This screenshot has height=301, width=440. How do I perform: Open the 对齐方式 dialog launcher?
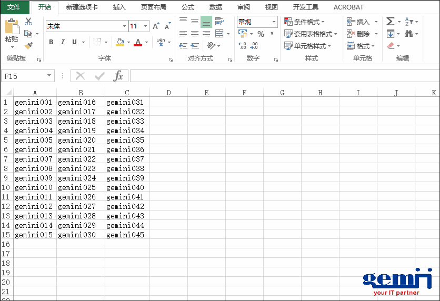tap(231, 59)
